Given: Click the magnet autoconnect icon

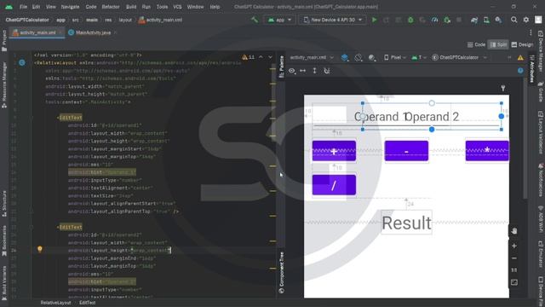Looking at the screenshot, I should tap(327, 71).
